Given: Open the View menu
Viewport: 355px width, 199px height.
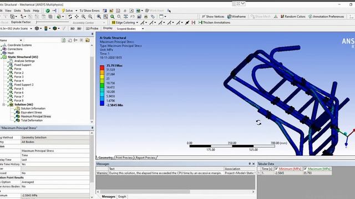Looking at the screenshot, I should [8, 11].
